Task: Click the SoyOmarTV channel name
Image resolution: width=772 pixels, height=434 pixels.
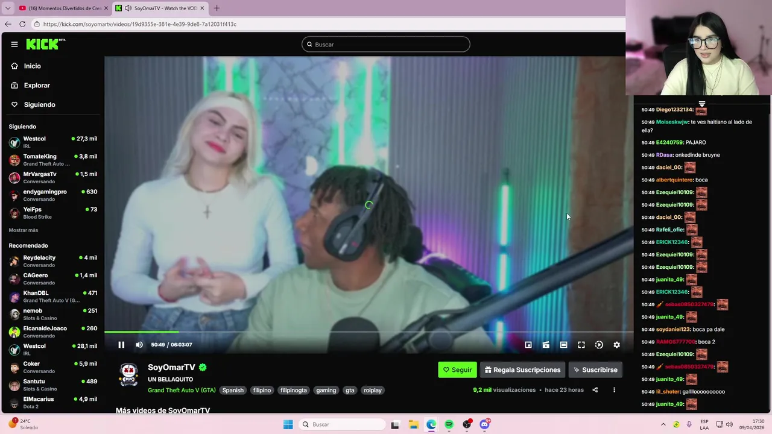Action: pos(171,367)
